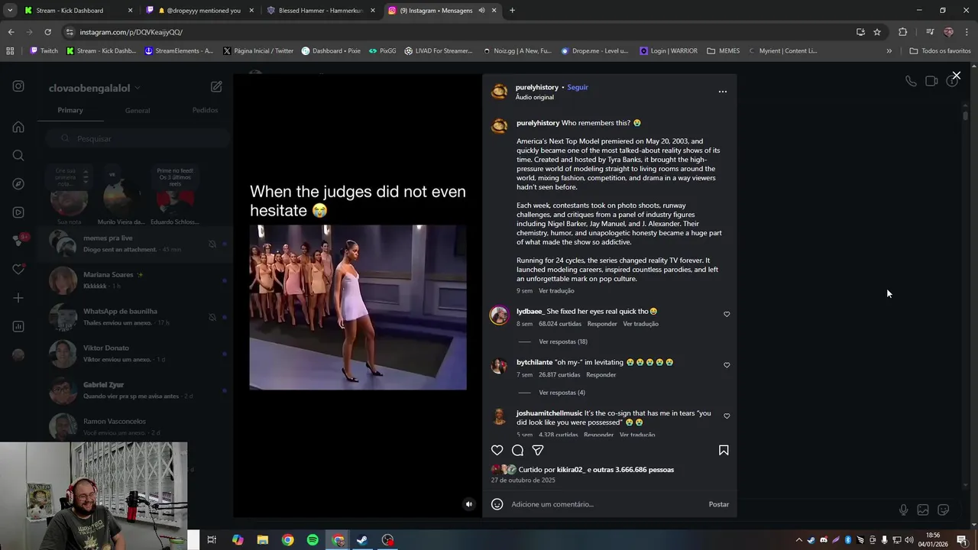Like the bytchilante comment
978x550 pixels.
pyautogui.click(x=727, y=365)
